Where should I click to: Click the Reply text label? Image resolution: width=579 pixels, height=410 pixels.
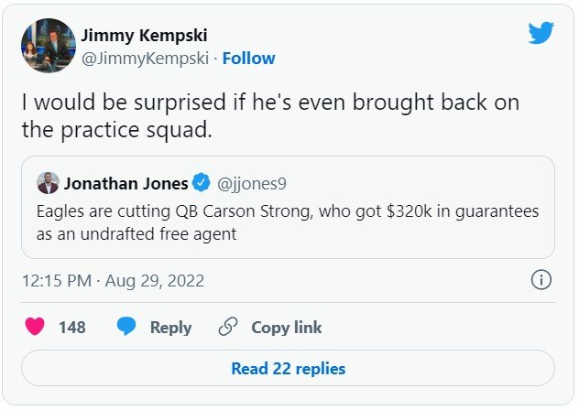click(x=170, y=327)
